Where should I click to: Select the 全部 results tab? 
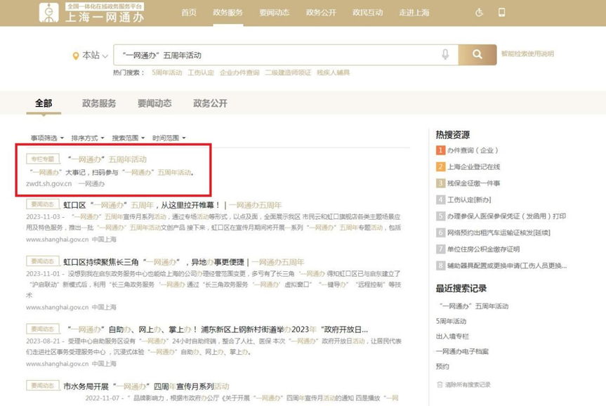44,103
